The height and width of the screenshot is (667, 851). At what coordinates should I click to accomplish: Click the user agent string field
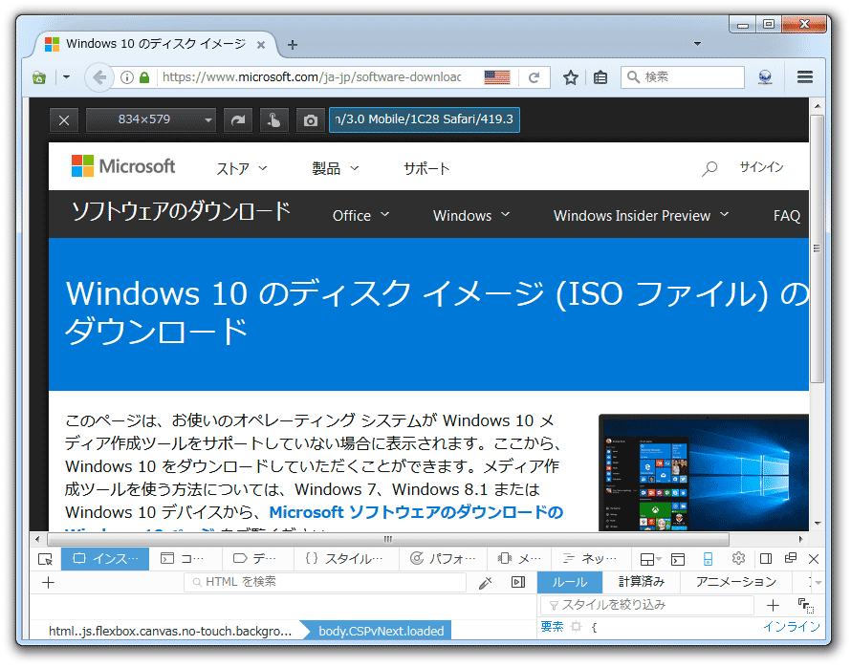coord(425,119)
